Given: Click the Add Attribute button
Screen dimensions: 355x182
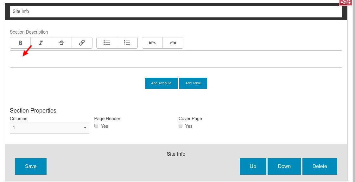Looking at the screenshot, I should click(x=161, y=83).
